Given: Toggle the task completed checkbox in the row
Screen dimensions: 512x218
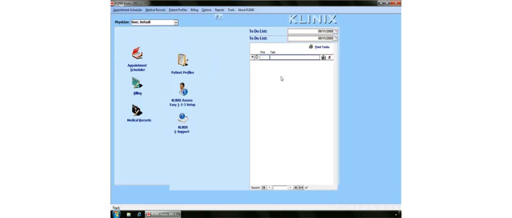Looking at the screenshot, I should coord(257,57).
